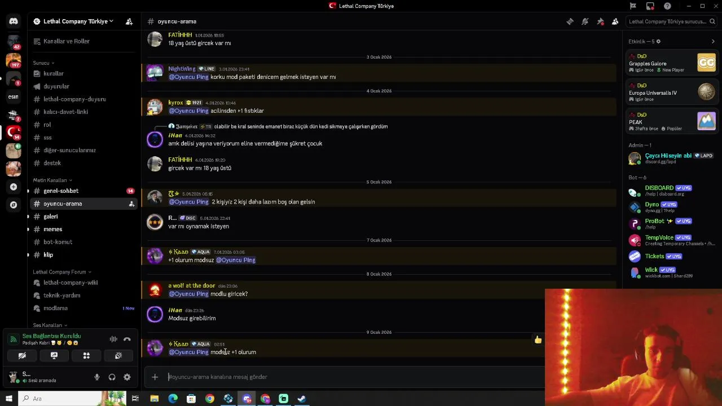Click FATİHHH's avatar in 4 Ocak message
This screenshot has width=722, height=406.
click(155, 164)
